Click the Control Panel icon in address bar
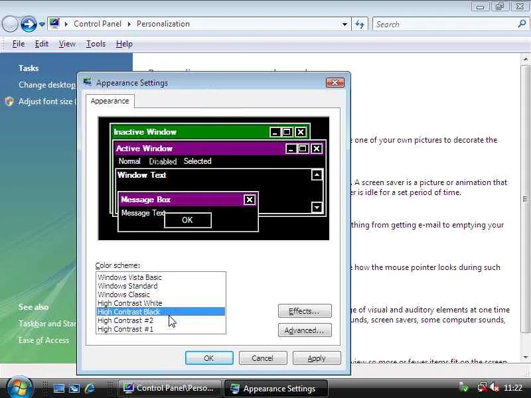This screenshot has width=531, height=398. tap(54, 23)
